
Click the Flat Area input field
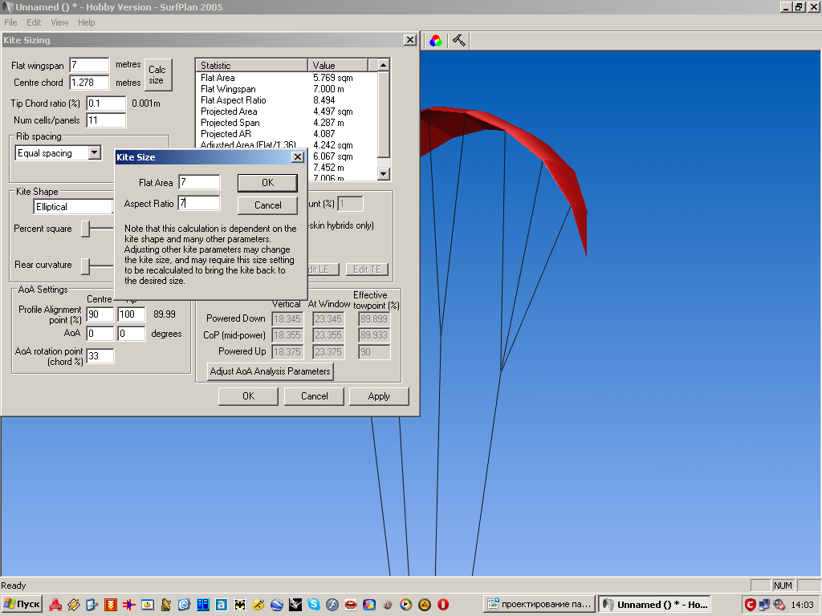(199, 182)
